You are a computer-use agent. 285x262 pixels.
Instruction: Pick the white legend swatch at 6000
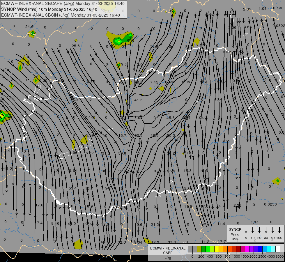277,249
